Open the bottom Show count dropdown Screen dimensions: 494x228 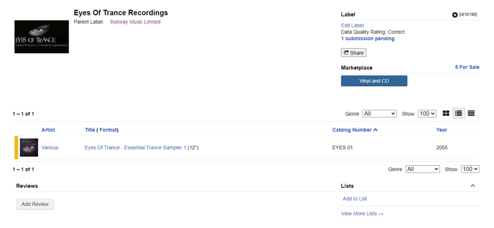coord(470,169)
